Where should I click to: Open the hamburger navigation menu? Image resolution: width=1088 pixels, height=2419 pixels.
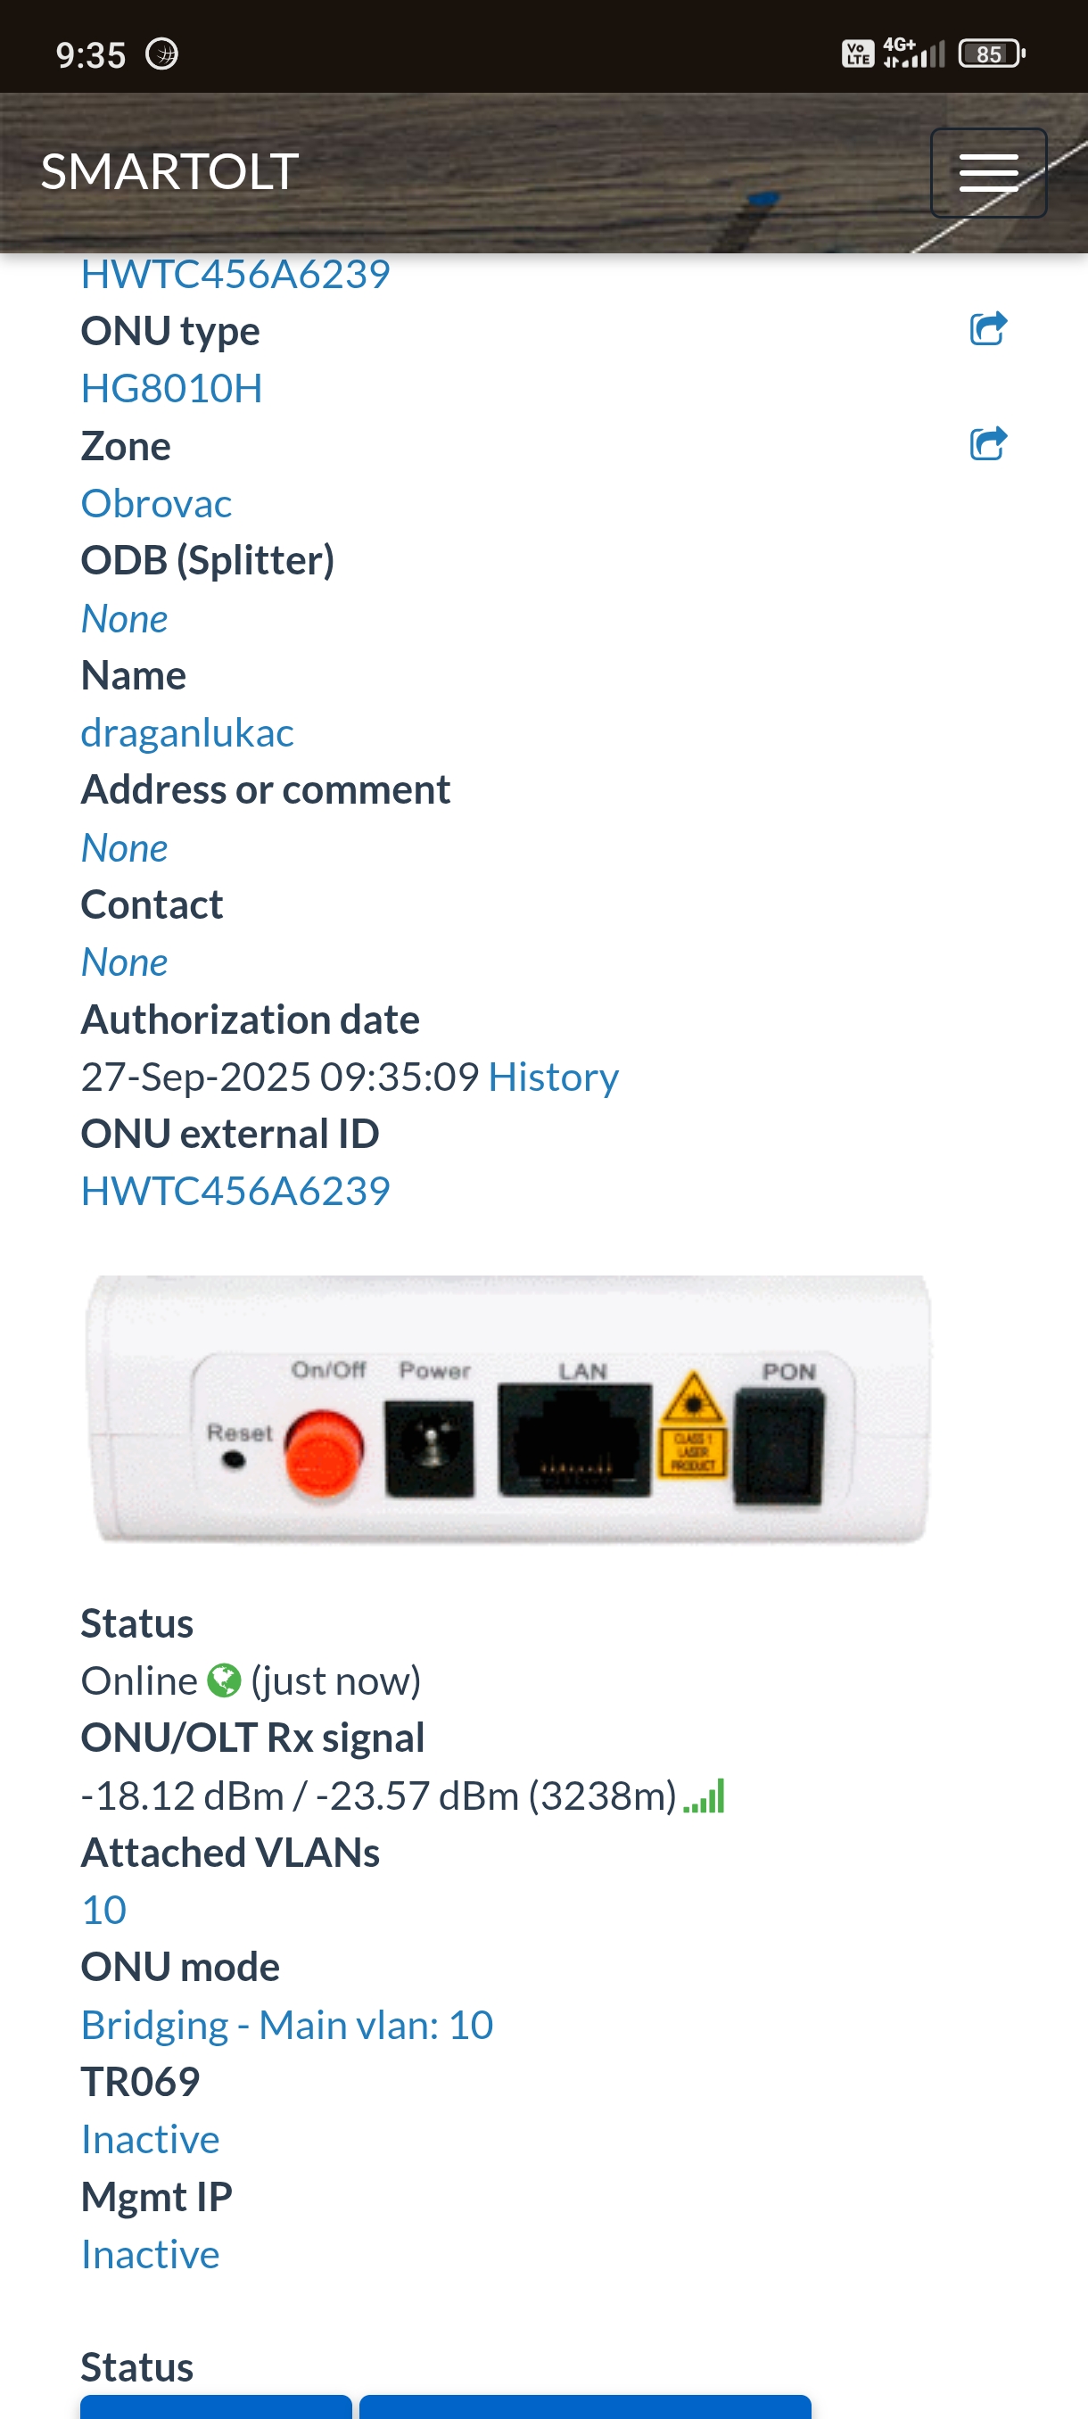point(987,173)
